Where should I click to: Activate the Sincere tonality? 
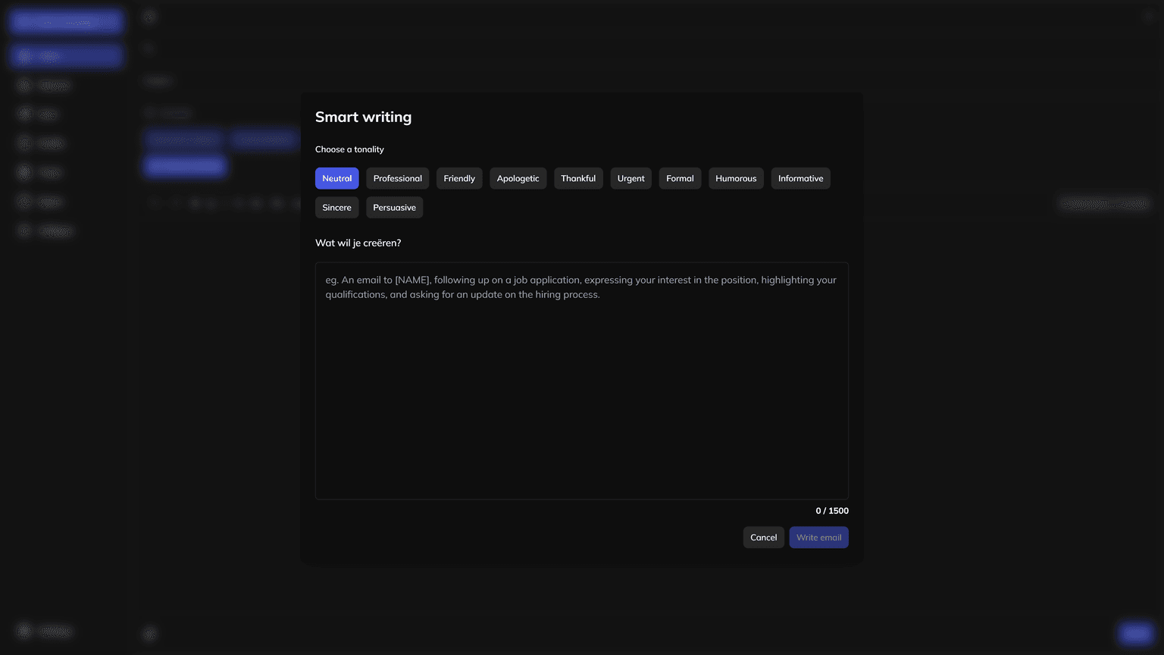coord(336,207)
